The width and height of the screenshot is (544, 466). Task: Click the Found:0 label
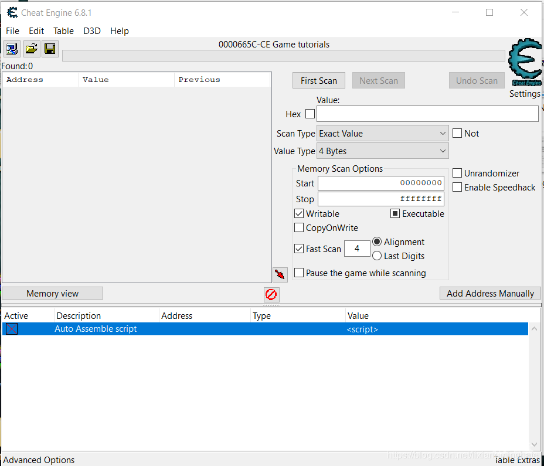pyautogui.click(x=18, y=66)
